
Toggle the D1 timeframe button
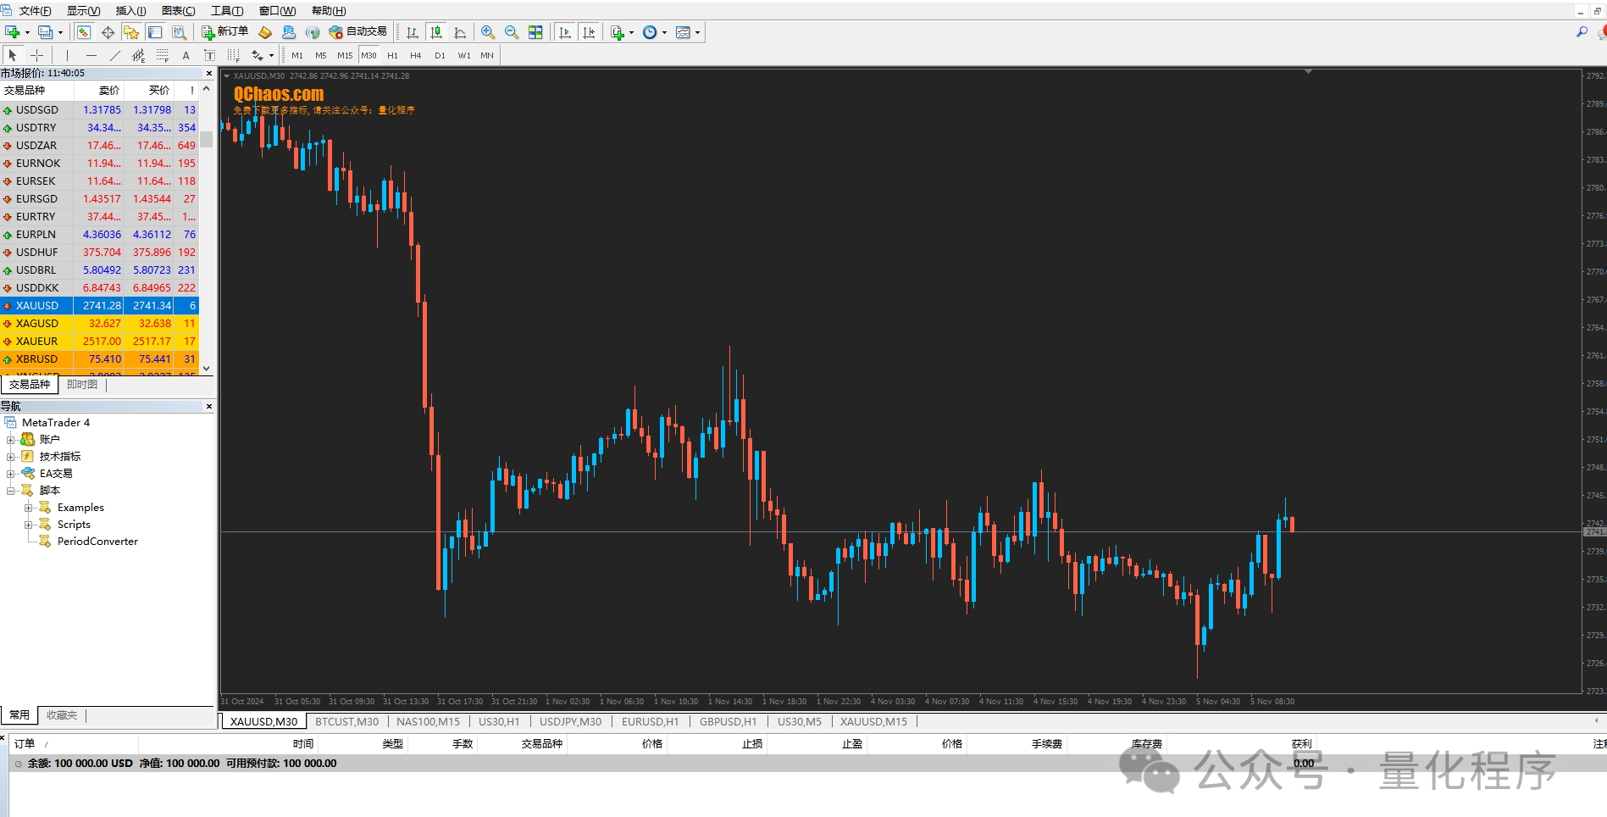click(x=440, y=55)
